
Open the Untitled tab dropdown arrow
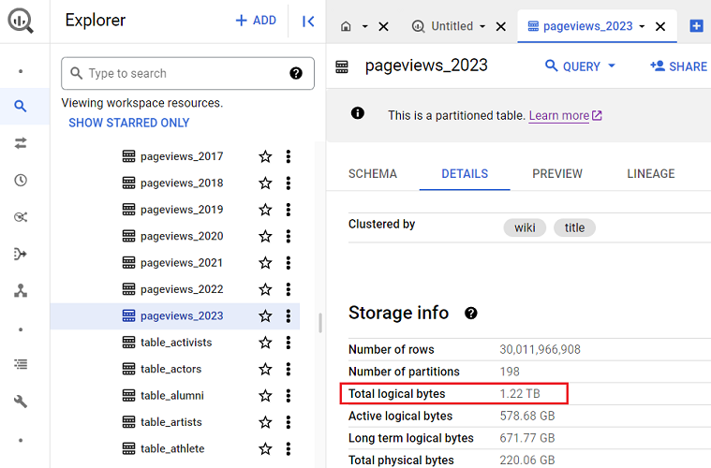pyautogui.click(x=482, y=27)
